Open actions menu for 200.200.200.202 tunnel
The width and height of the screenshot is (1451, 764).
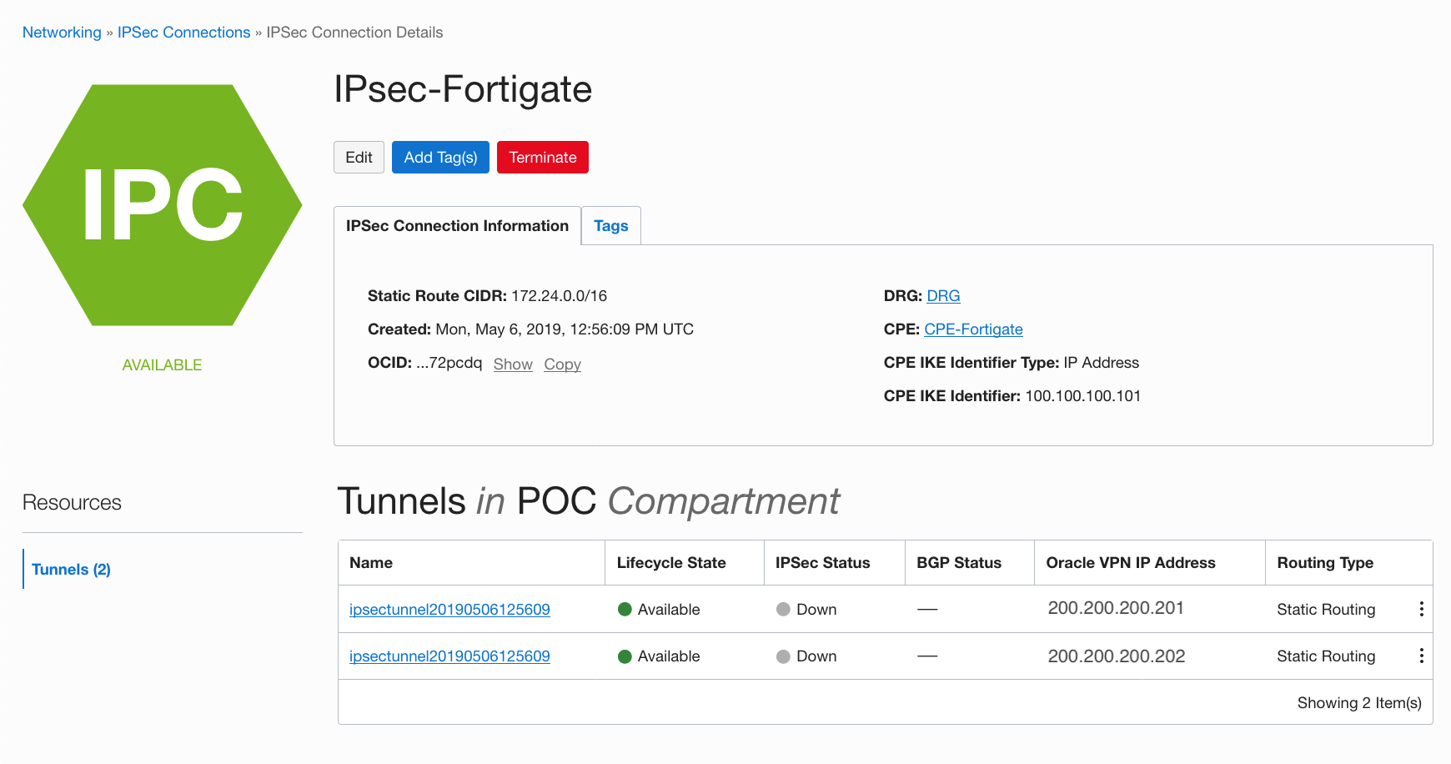(1421, 656)
